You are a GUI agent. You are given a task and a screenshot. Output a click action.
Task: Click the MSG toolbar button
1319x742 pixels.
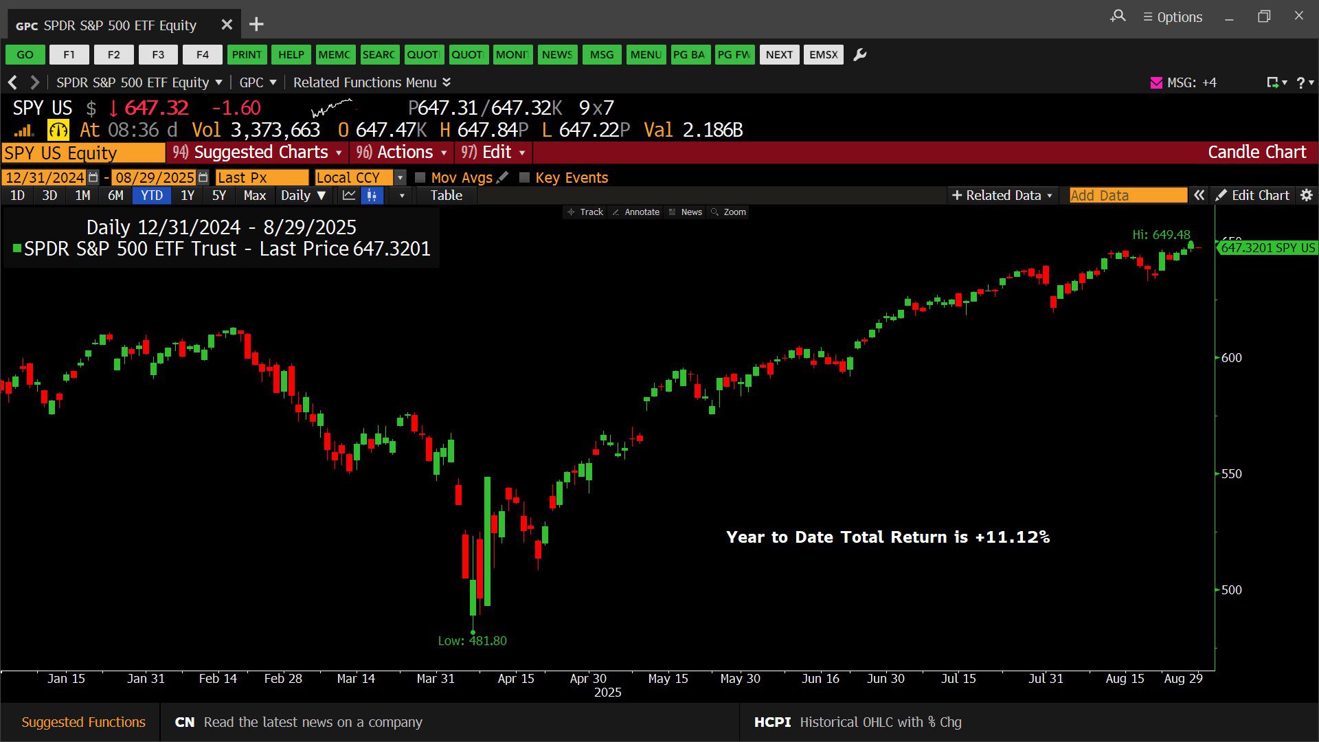[602, 55]
